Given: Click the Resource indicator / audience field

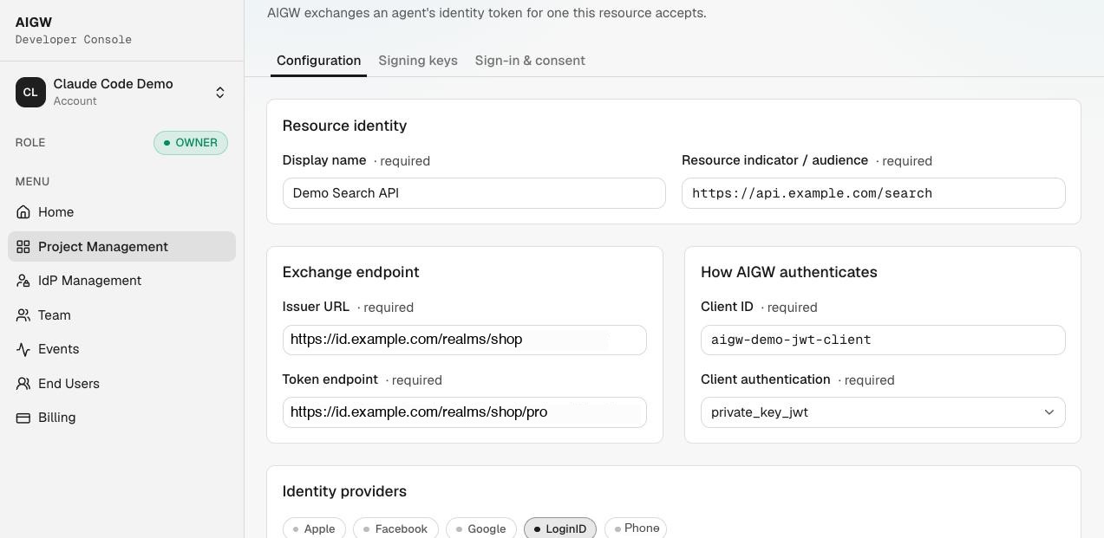Looking at the screenshot, I should (873, 193).
